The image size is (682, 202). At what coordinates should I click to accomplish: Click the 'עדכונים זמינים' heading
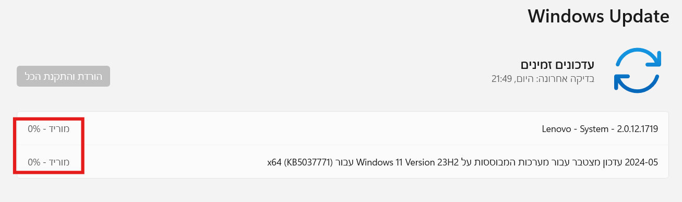coord(558,65)
